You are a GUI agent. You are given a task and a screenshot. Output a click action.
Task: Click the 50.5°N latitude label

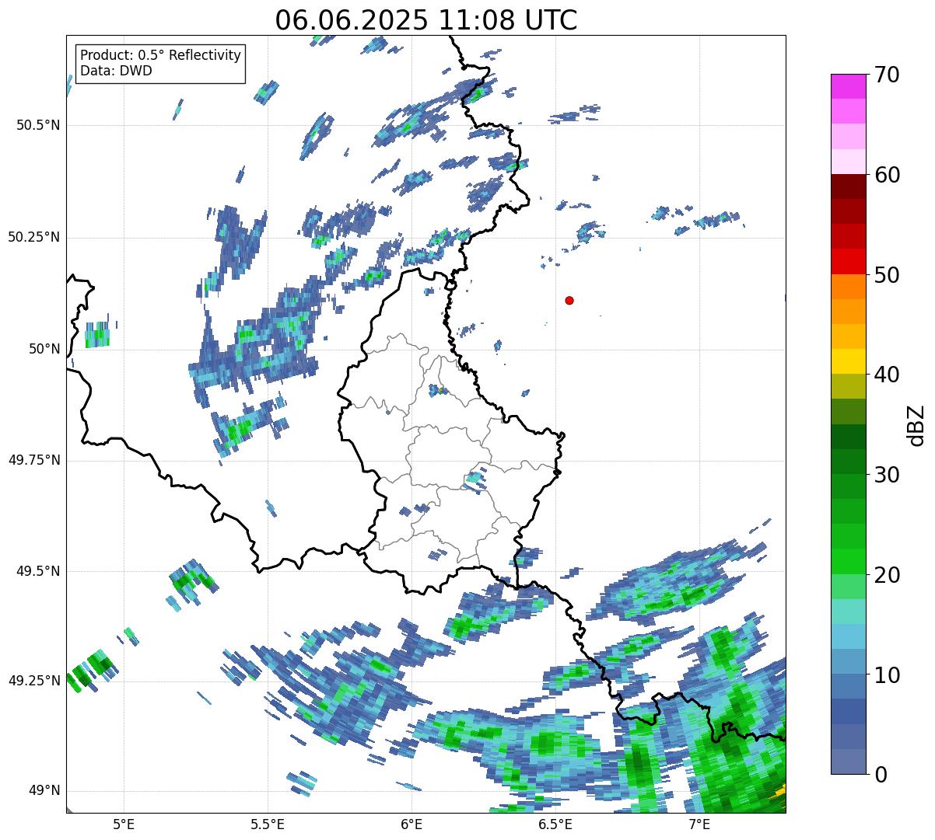tap(38, 125)
